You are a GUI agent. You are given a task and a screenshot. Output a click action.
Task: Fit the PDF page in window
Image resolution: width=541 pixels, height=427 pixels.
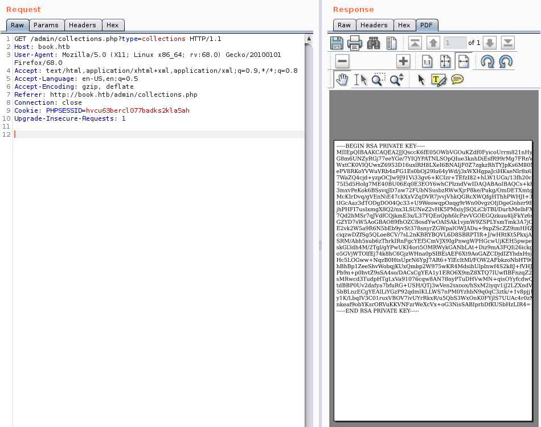(x=445, y=61)
